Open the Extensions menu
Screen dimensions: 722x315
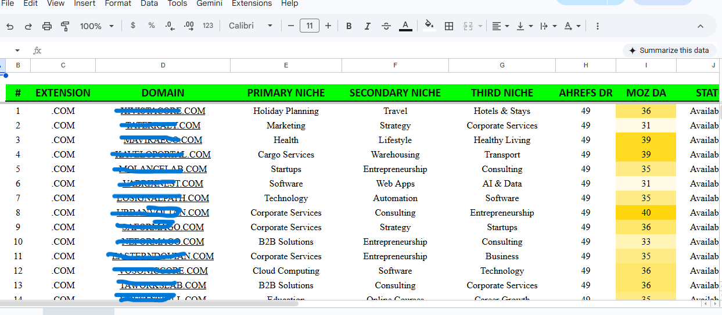252,3
